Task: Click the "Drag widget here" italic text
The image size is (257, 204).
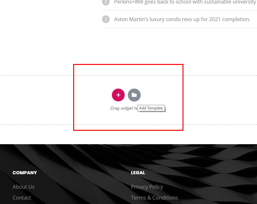Action: pos(124,108)
